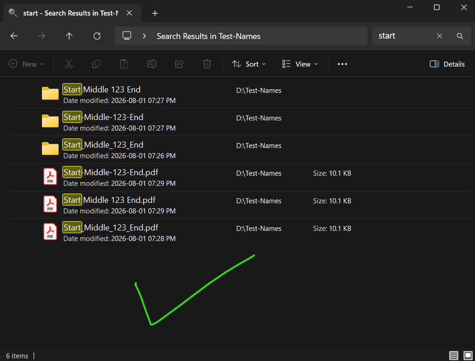Click the Delete trash can icon
Image resolution: width=475 pixels, height=361 pixels.
pos(207,64)
